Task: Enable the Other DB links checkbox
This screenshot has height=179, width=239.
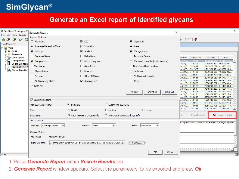Action: tap(82, 76)
